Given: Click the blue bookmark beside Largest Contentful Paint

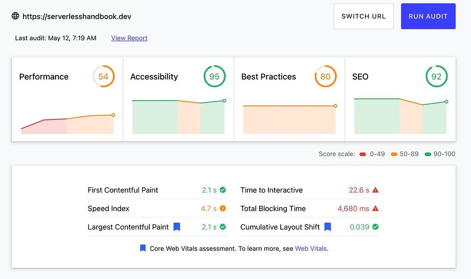Looking at the screenshot, I should (x=177, y=227).
